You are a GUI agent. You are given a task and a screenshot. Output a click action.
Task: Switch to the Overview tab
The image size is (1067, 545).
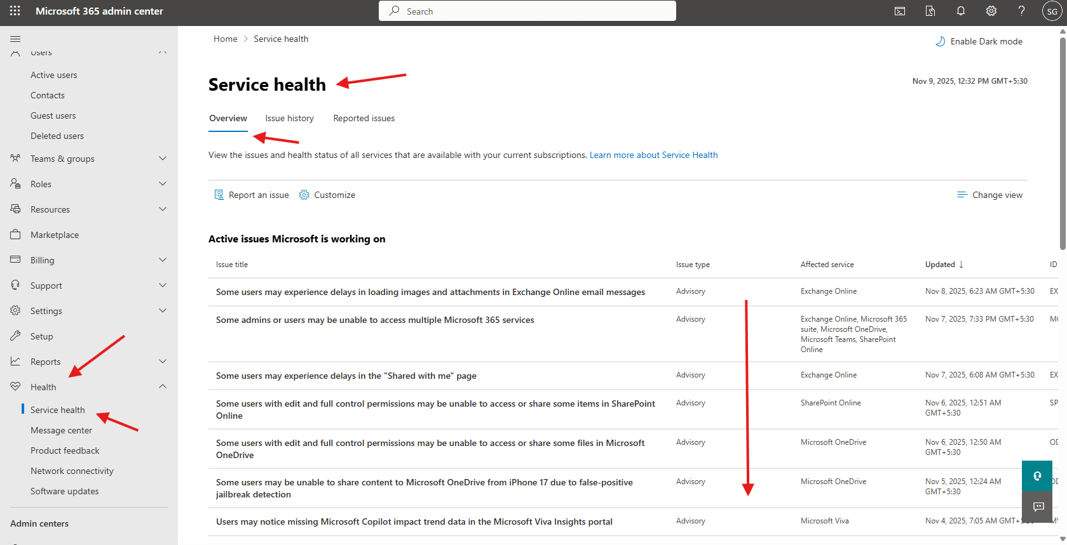coord(228,118)
